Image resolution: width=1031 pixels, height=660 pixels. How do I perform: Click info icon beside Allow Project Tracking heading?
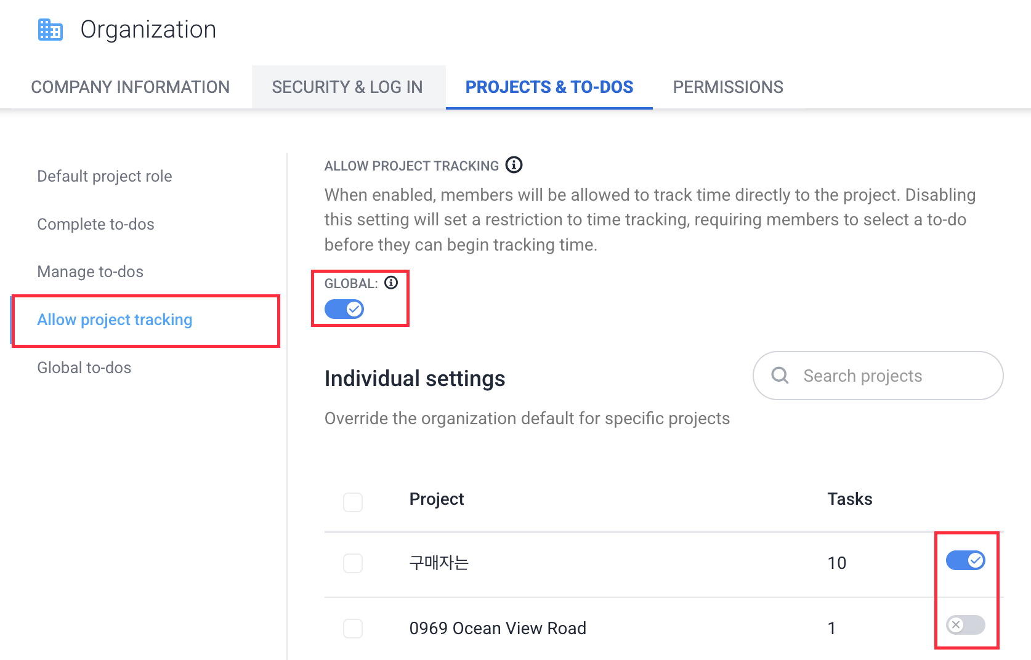(514, 165)
